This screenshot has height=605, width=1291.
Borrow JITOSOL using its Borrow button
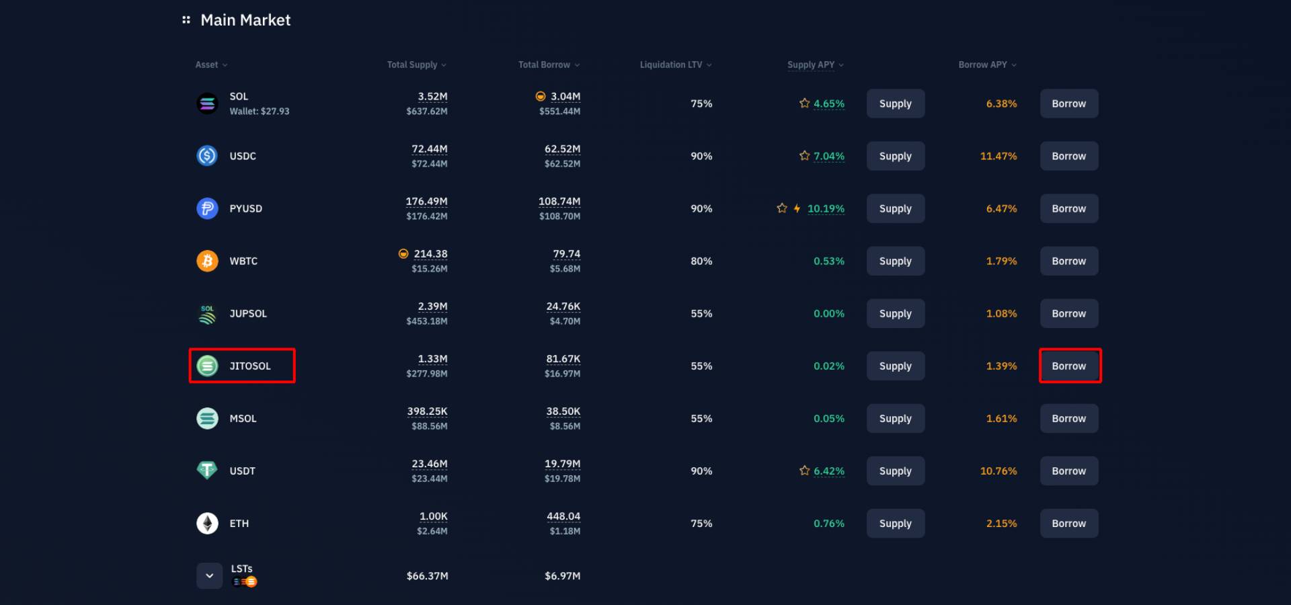tap(1069, 366)
